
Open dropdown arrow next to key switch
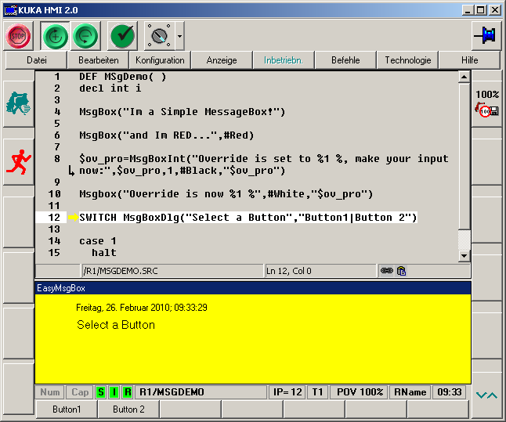[x=180, y=35]
